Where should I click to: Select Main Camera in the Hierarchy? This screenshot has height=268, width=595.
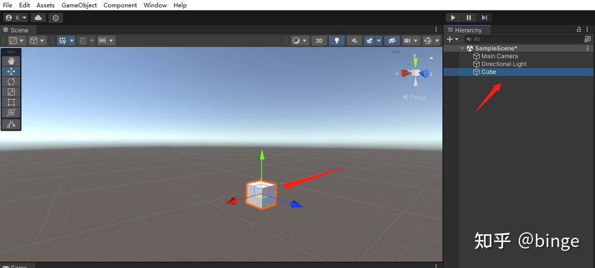(x=500, y=56)
